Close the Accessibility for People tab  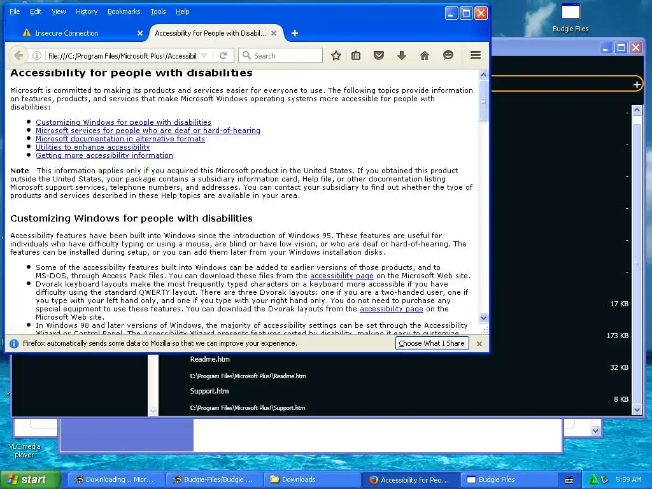(x=274, y=33)
